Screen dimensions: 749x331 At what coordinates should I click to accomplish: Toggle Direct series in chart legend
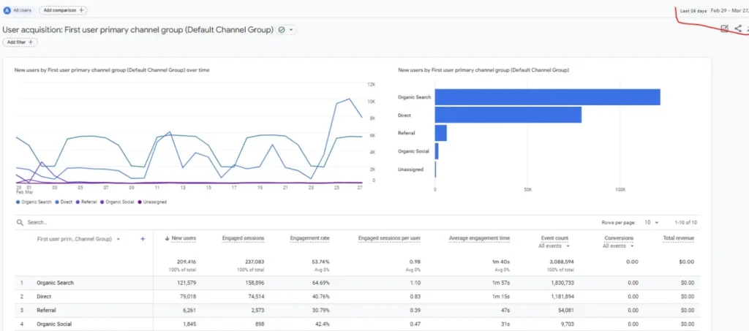click(x=64, y=202)
